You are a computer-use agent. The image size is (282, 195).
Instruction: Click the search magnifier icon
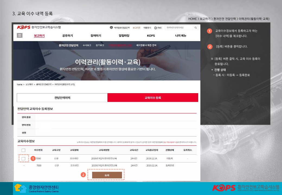coord(196,28)
